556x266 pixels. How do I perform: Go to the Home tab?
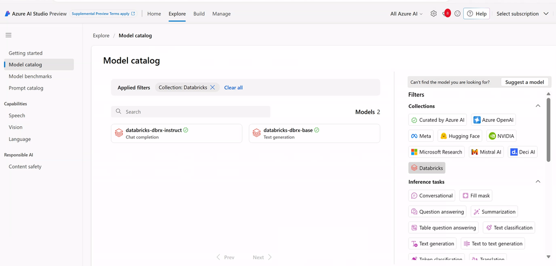pyautogui.click(x=154, y=14)
